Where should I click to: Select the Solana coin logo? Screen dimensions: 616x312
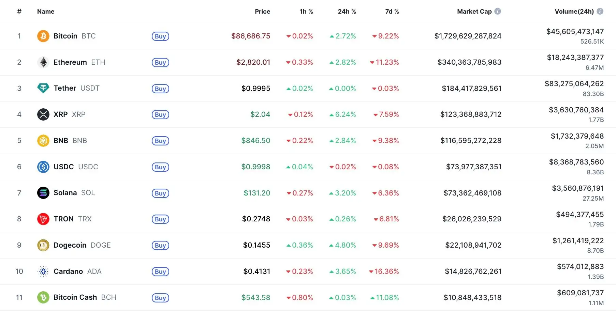click(x=43, y=193)
